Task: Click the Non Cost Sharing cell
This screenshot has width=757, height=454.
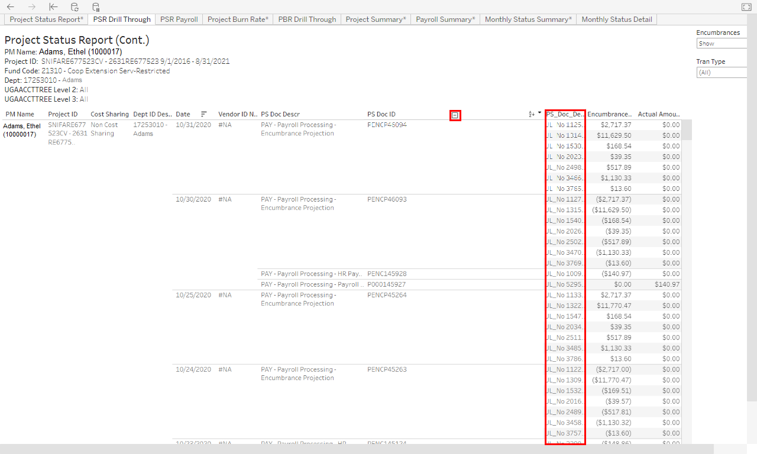Action: pyautogui.click(x=104, y=129)
